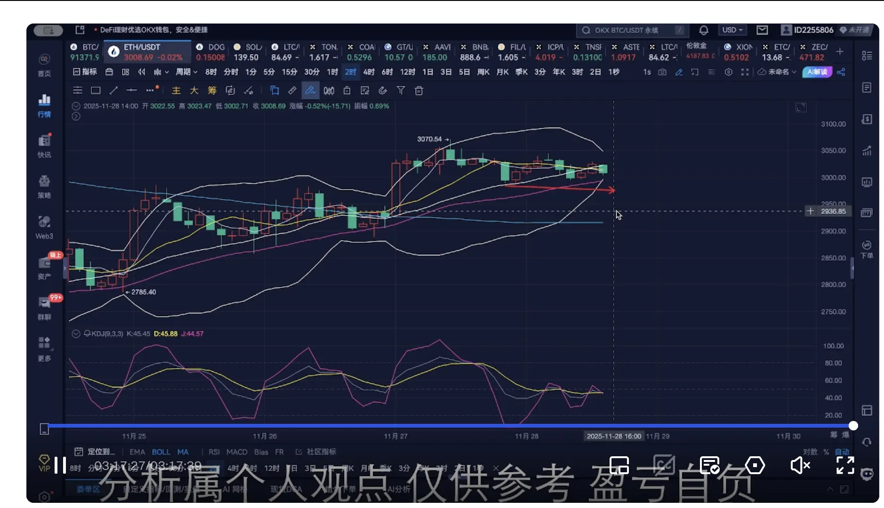Click the share icon next to AI解读
This screenshot has width=884, height=508.
[x=841, y=72]
